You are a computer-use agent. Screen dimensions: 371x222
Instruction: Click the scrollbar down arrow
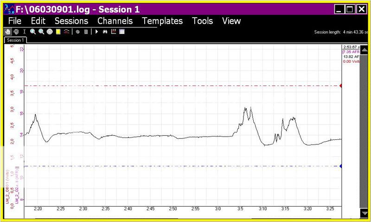364,213
